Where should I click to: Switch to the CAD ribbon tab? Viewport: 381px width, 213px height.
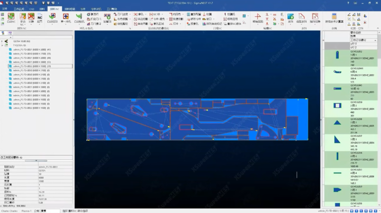[32, 9]
